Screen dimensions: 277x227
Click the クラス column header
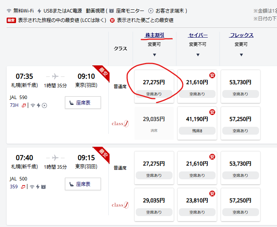tap(121, 49)
